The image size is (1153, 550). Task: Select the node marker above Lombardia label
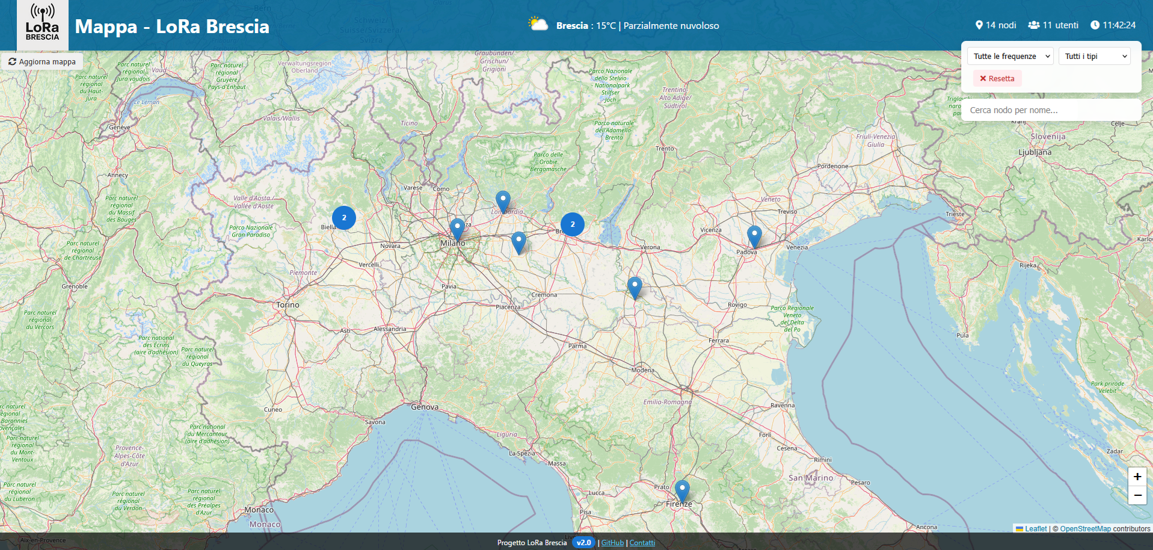[503, 203]
